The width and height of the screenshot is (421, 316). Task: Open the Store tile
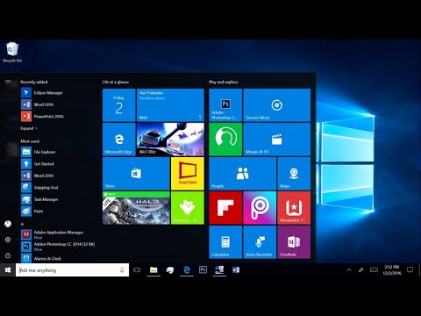click(136, 174)
